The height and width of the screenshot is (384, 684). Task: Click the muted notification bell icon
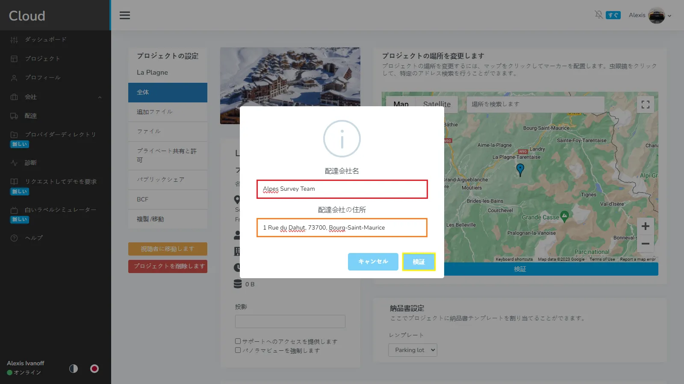(598, 15)
